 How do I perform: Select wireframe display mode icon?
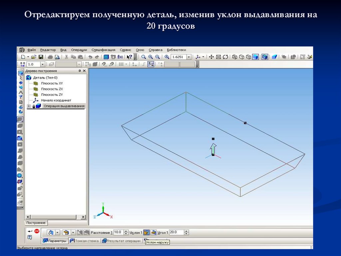pyautogui.click(x=234, y=57)
